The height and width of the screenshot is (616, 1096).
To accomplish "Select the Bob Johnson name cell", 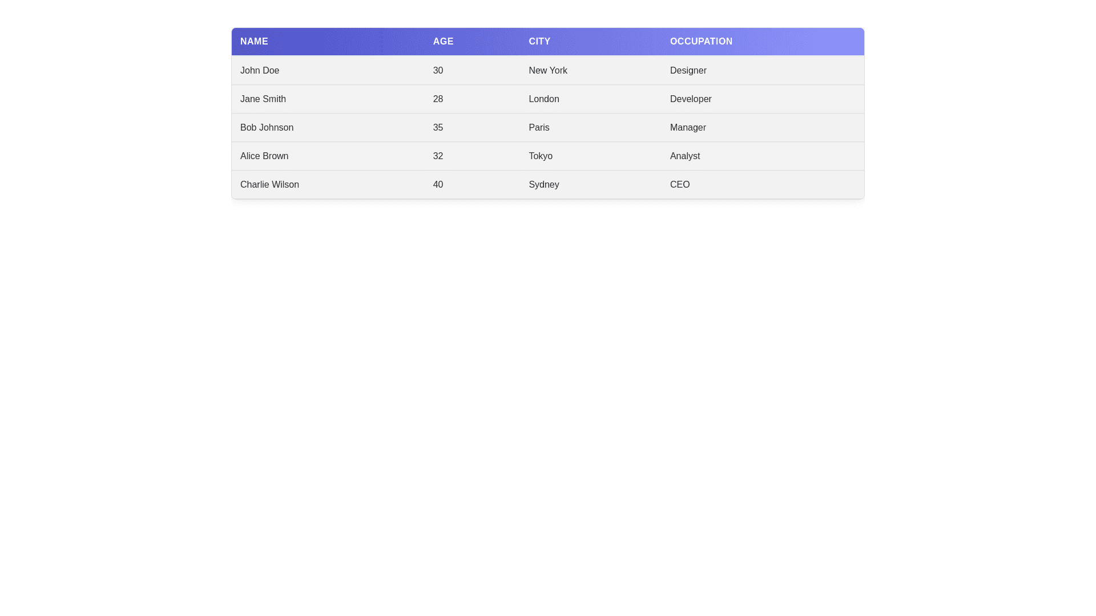I will point(267,128).
